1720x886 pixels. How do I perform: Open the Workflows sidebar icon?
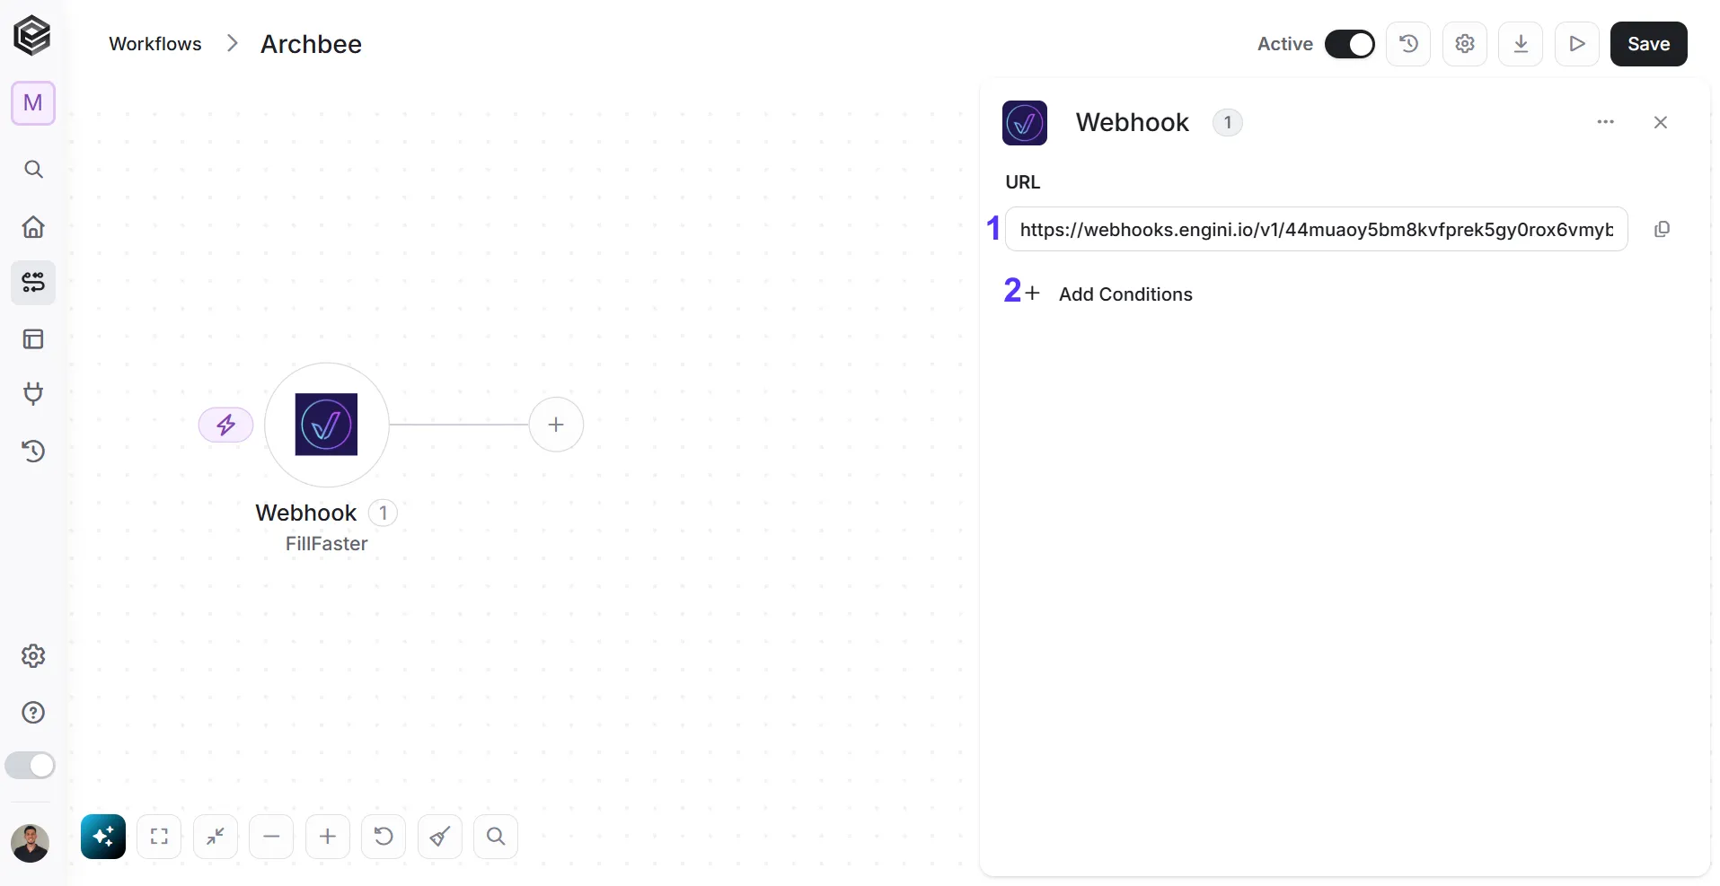[33, 283]
